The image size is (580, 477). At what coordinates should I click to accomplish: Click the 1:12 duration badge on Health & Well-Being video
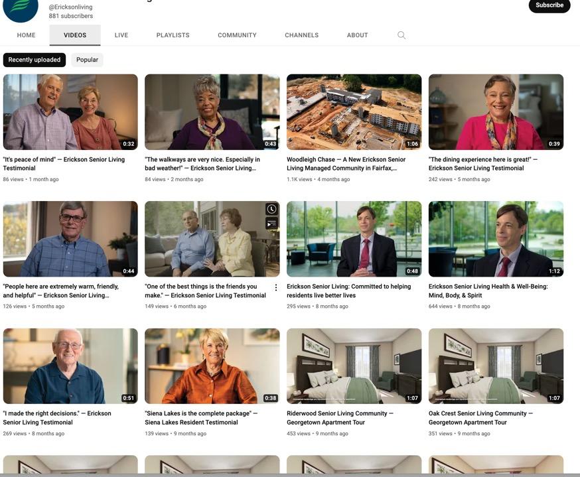[x=554, y=271]
